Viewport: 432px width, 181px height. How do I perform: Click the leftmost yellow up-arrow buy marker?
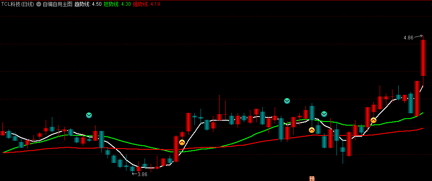[182, 142]
